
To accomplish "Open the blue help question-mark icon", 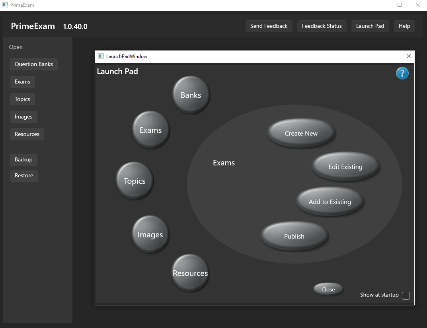I will pos(402,73).
